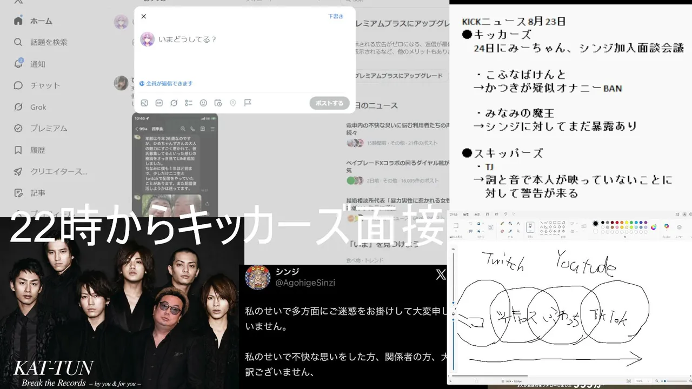Select the color picker eyedropper in Paint
The image size is (692, 389).
click(510, 231)
